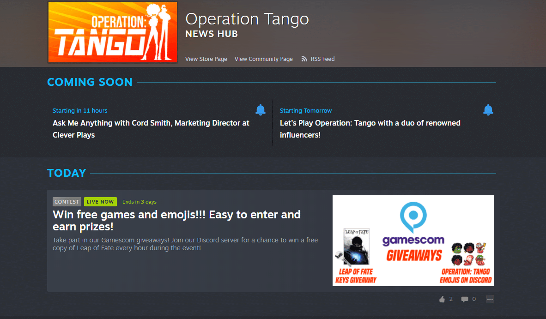This screenshot has height=319, width=546.
Task: Click the Operation: Tango logo banner
Action: pos(112,32)
